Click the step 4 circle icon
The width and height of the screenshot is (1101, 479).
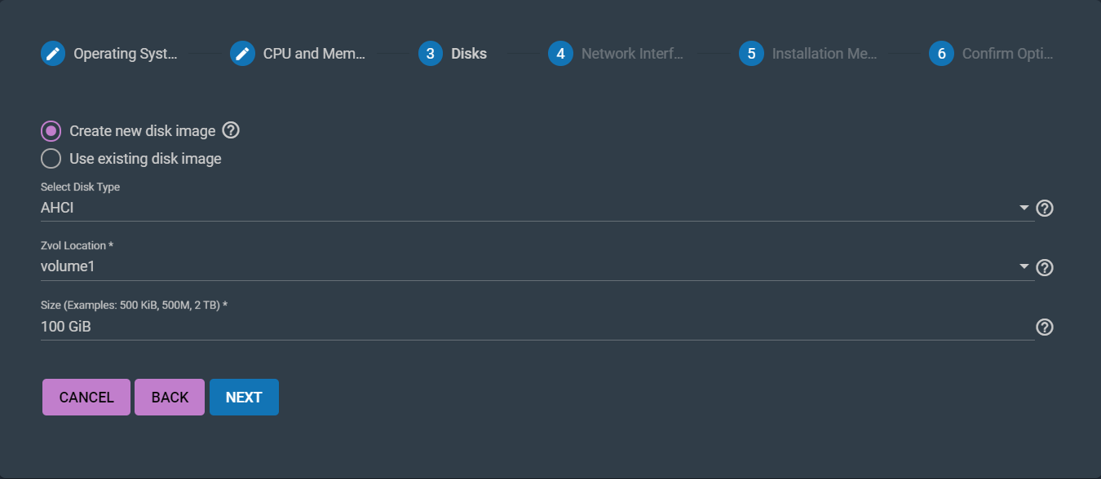point(560,54)
